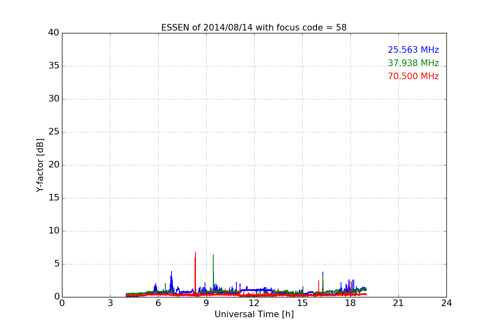Click the y-axis tick label '10'
Screen dimensions: 496x330
(54, 231)
